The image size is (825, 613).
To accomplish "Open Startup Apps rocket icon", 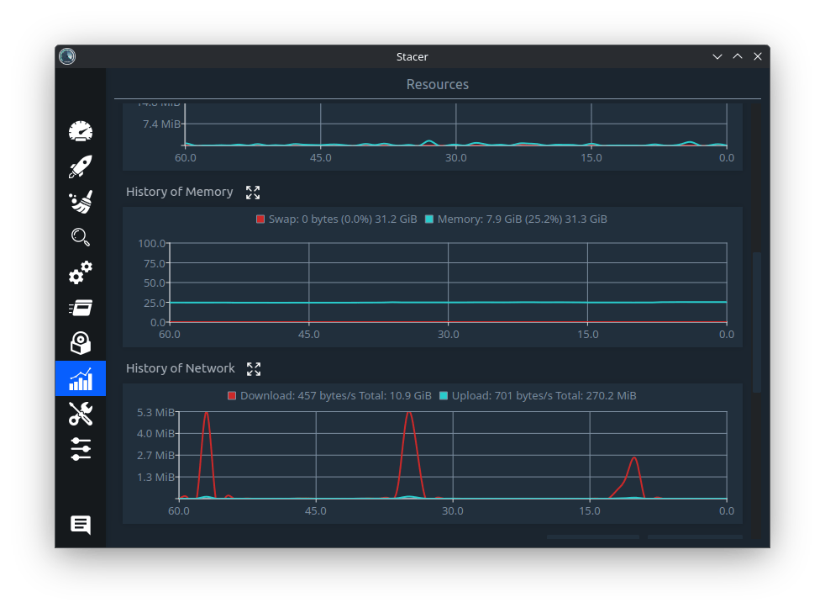I will point(81,167).
